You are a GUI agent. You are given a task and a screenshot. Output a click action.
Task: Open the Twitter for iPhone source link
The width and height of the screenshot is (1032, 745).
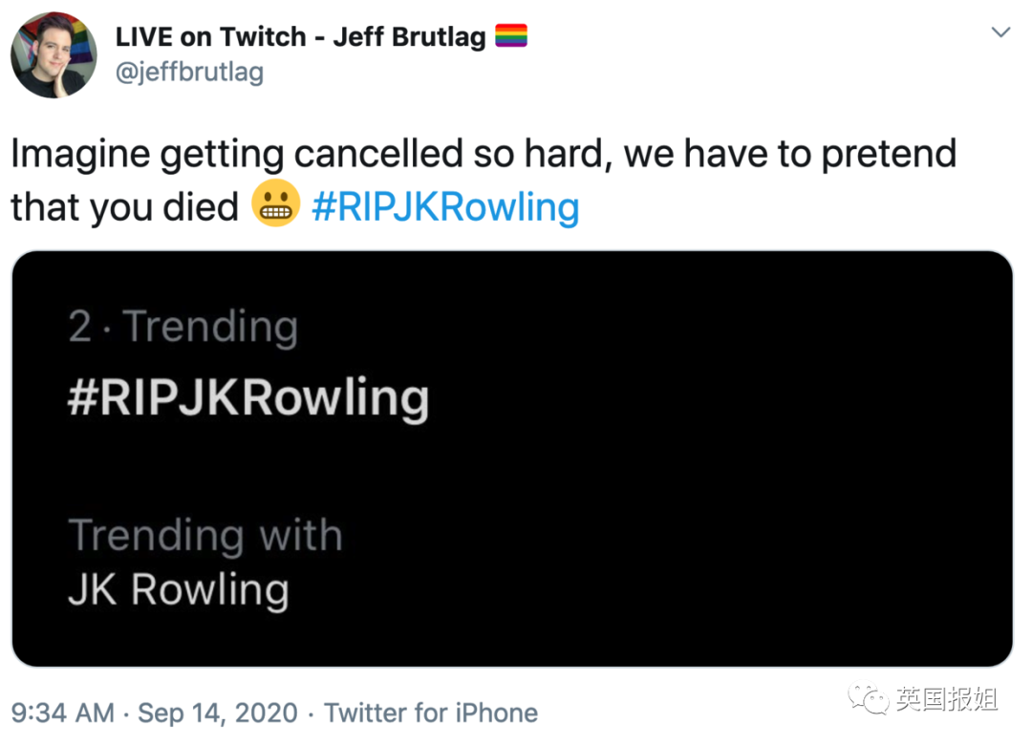(x=430, y=713)
